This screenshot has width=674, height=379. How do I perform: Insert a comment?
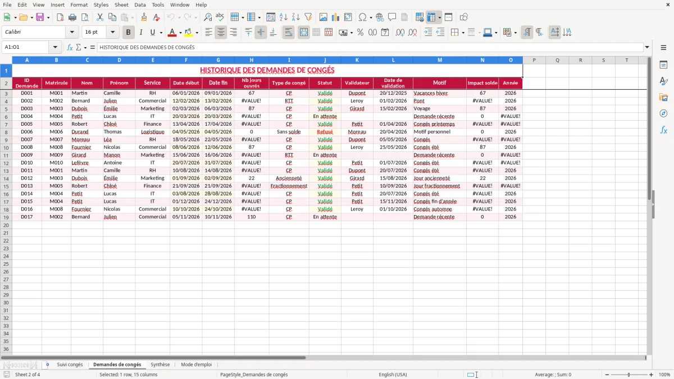pyautogui.click(x=392, y=17)
